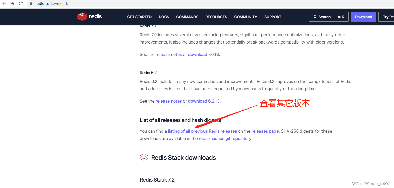Viewport: 394px width, 188px height.
Task: Click the download 6.2.13 link
Action: (204, 101)
